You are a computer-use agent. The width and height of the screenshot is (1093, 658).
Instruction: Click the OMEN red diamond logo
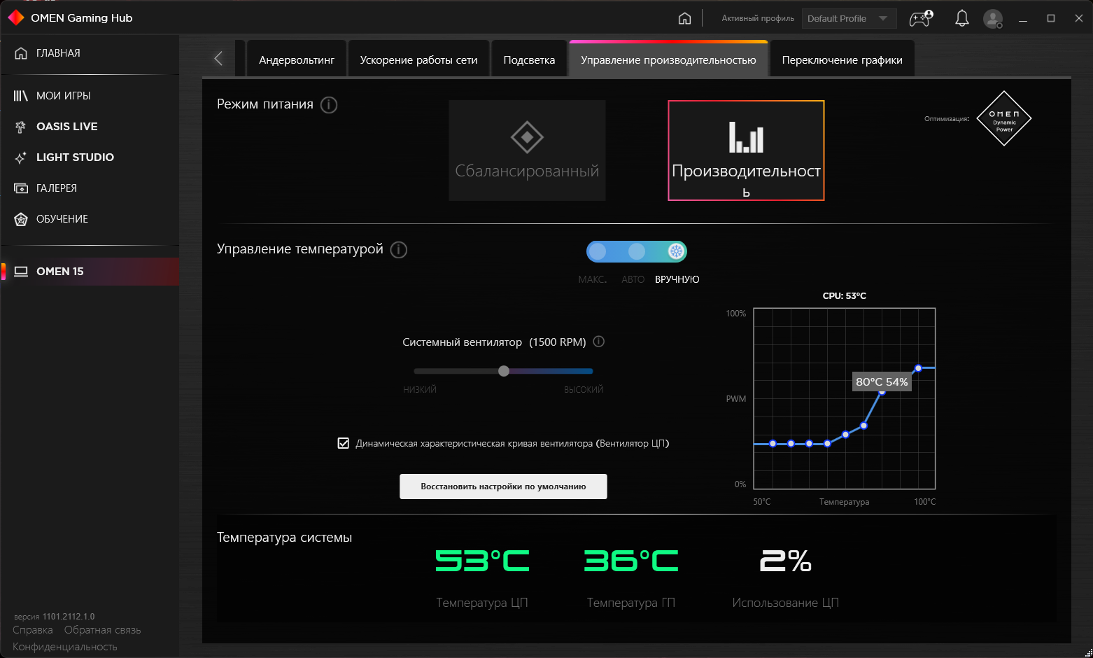pyautogui.click(x=15, y=17)
